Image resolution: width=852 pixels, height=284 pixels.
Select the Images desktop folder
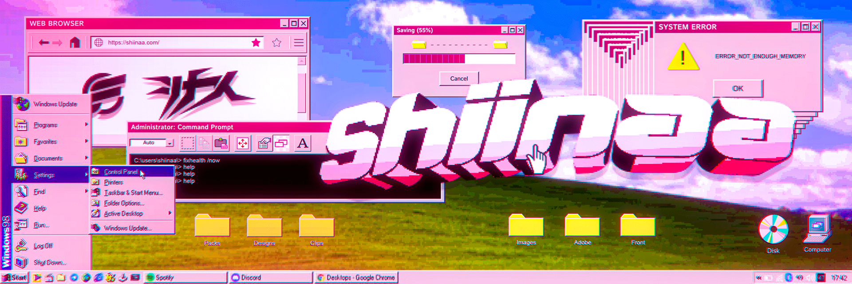tap(526, 229)
